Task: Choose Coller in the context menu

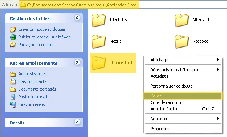Action: point(183,96)
